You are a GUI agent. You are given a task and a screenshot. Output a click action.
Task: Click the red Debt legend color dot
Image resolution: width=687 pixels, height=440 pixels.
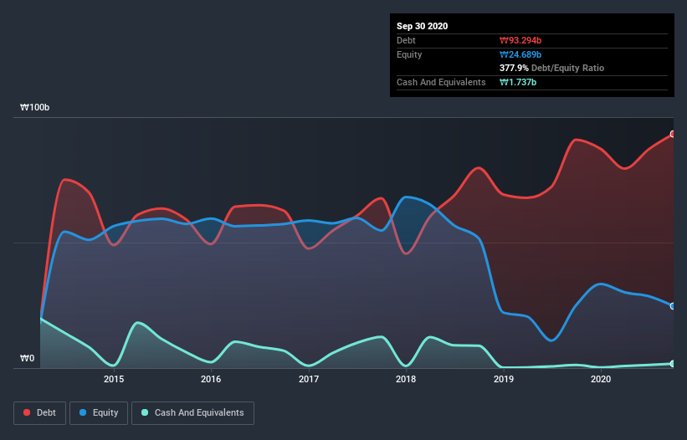click(27, 412)
